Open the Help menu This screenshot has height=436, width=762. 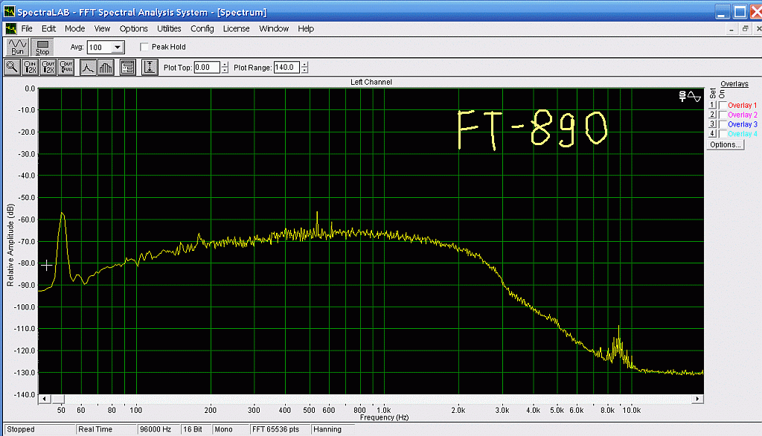coord(306,29)
